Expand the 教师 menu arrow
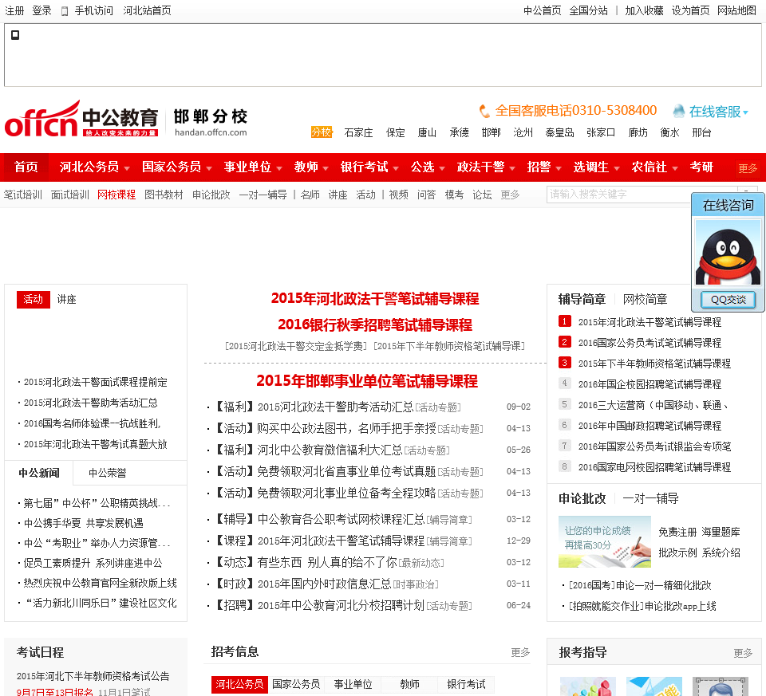Screen dimensions: 766x696 [326, 168]
